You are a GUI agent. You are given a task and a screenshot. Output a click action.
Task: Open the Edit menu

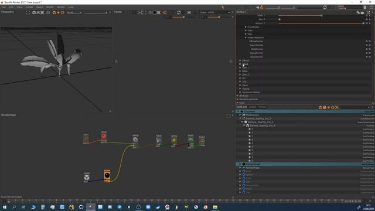click(11, 7)
